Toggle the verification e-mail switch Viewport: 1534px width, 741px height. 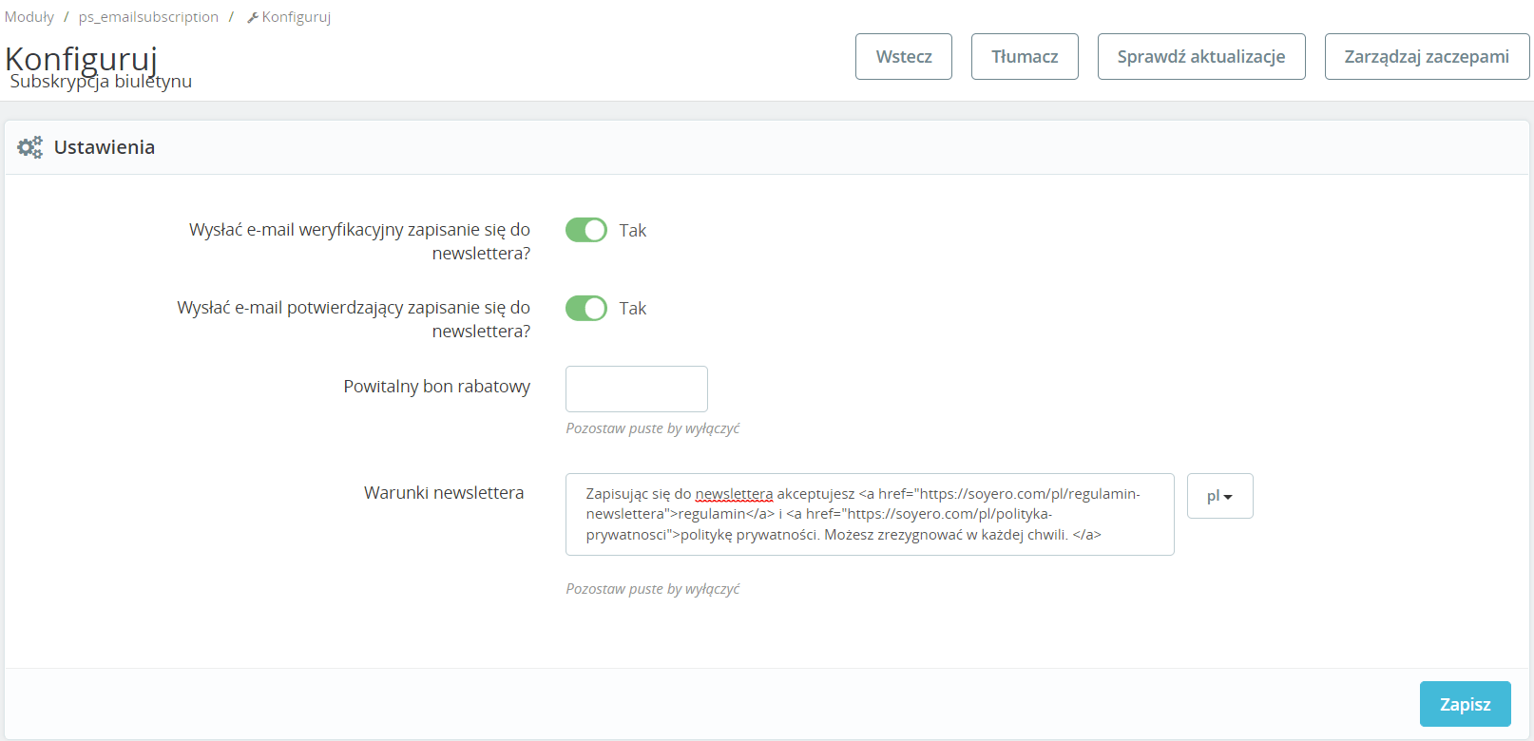tap(585, 230)
